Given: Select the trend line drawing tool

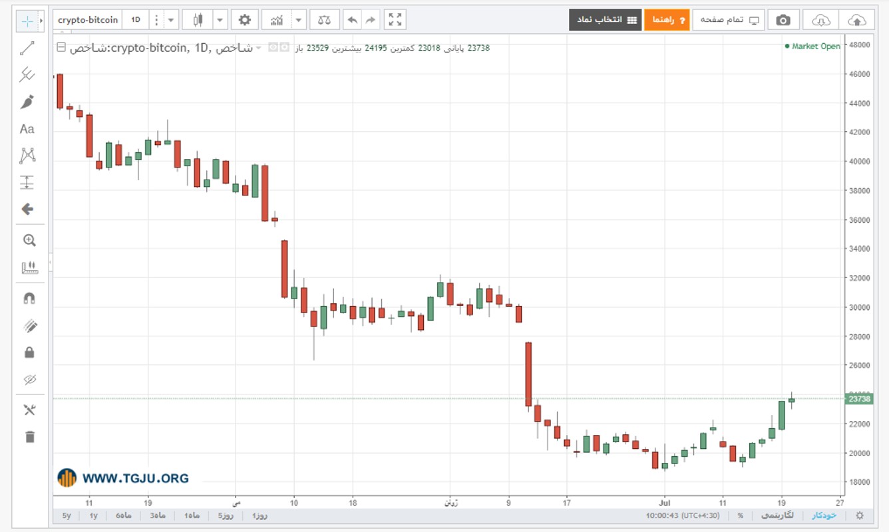Looking at the screenshot, I should (27, 48).
